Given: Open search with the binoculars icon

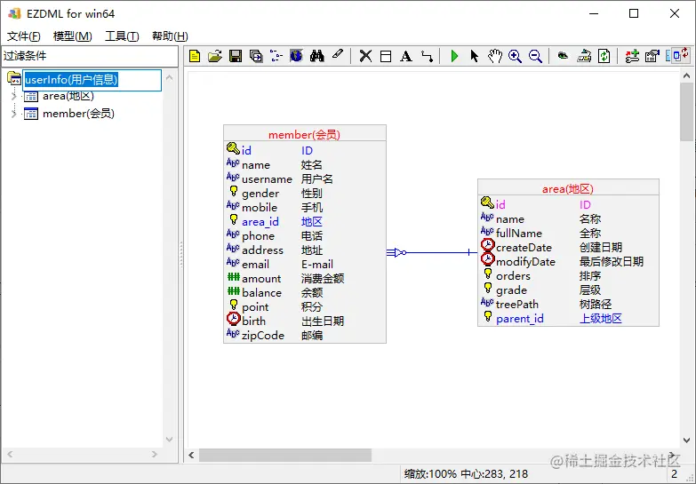Looking at the screenshot, I should (x=317, y=56).
